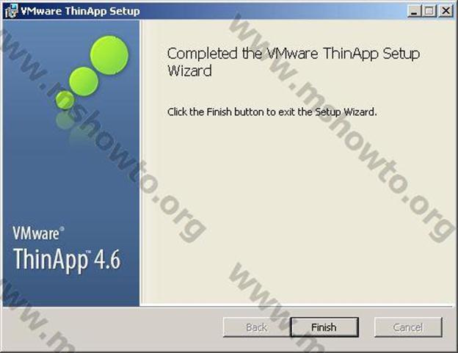Click the medium green circle graphic

84,81
